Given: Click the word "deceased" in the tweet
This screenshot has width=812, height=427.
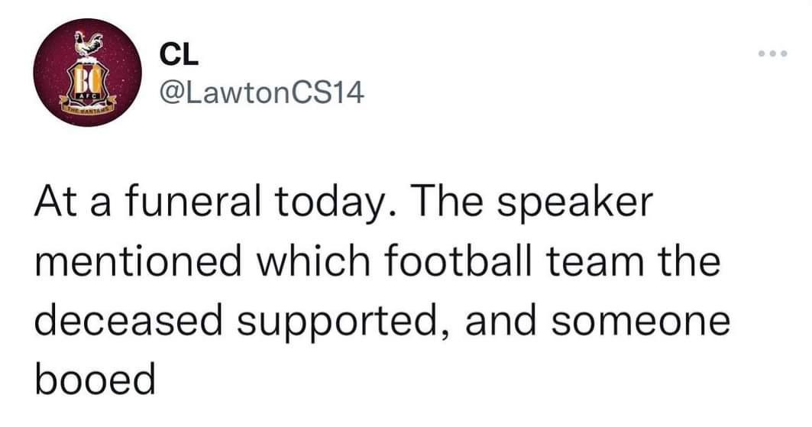Looking at the screenshot, I should (x=129, y=321).
